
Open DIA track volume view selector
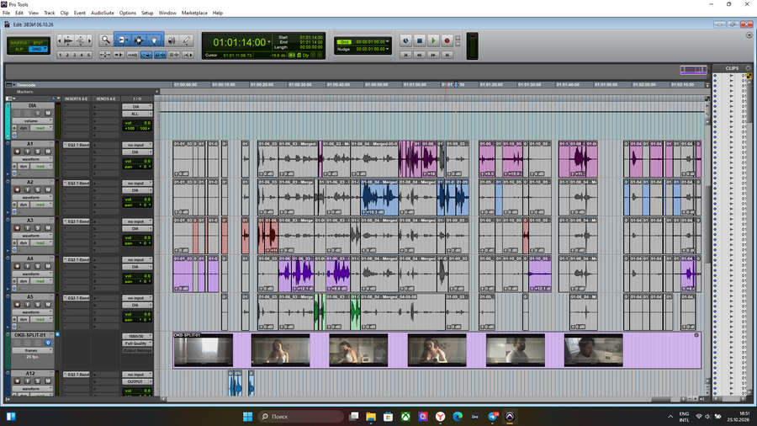[32, 120]
